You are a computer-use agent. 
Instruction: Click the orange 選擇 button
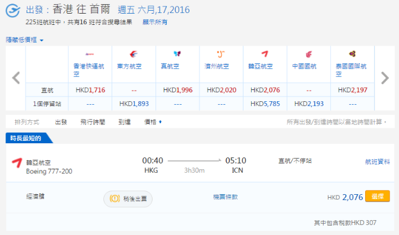(x=378, y=196)
